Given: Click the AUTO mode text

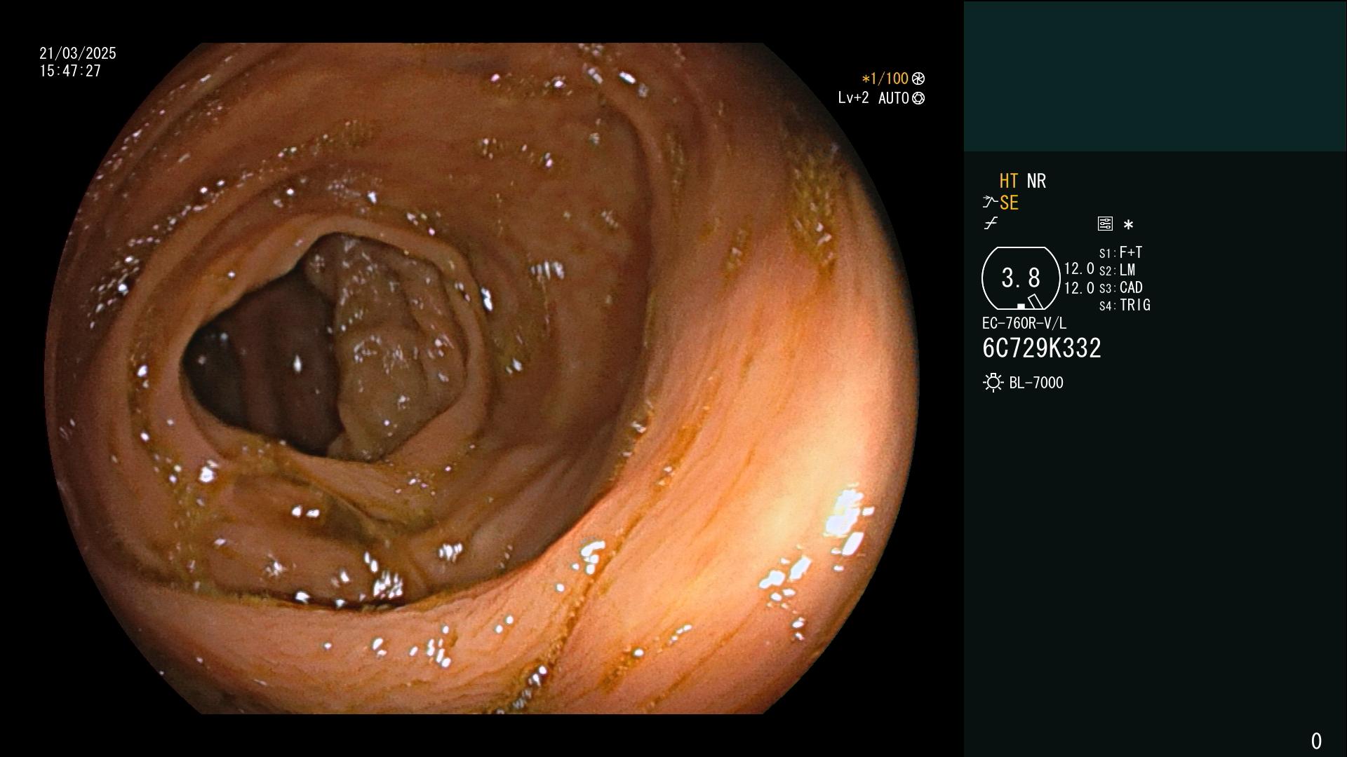Looking at the screenshot, I should pyautogui.click(x=893, y=98).
